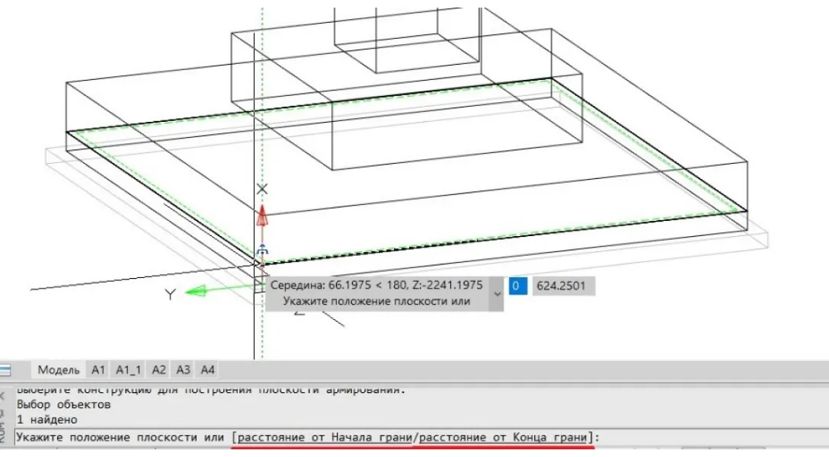Screen dimensions: 829x457
Task: Click the layout list icon left of Модель
Action: click(5, 371)
